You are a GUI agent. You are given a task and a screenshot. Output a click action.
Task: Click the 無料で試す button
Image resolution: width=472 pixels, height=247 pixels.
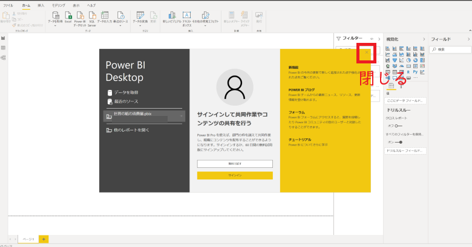[235, 164]
